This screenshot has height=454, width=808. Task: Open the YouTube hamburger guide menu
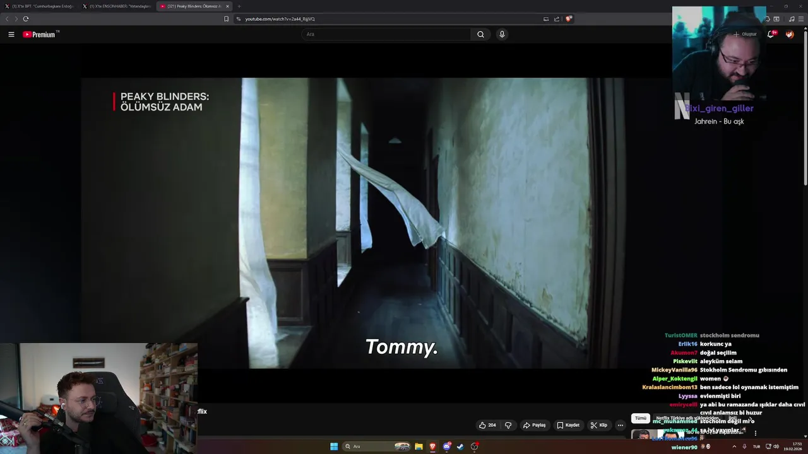(11, 35)
